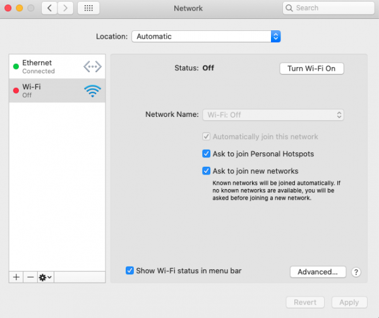The image size is (379, 318).
Task: Click the green Ethernet status dot
Action: 16,66
